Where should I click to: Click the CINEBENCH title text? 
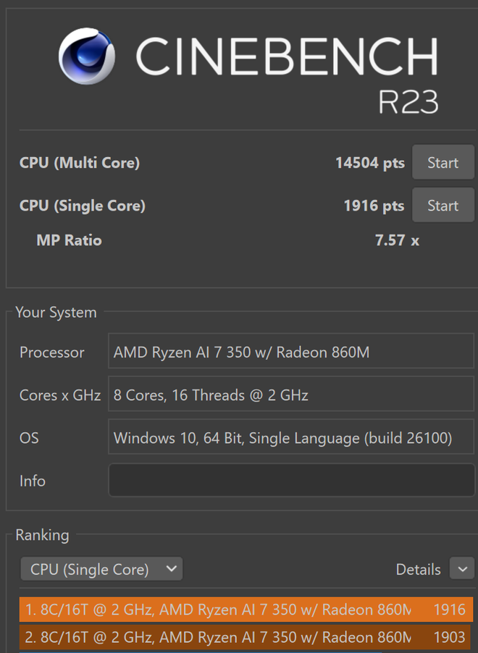[286, 56]
